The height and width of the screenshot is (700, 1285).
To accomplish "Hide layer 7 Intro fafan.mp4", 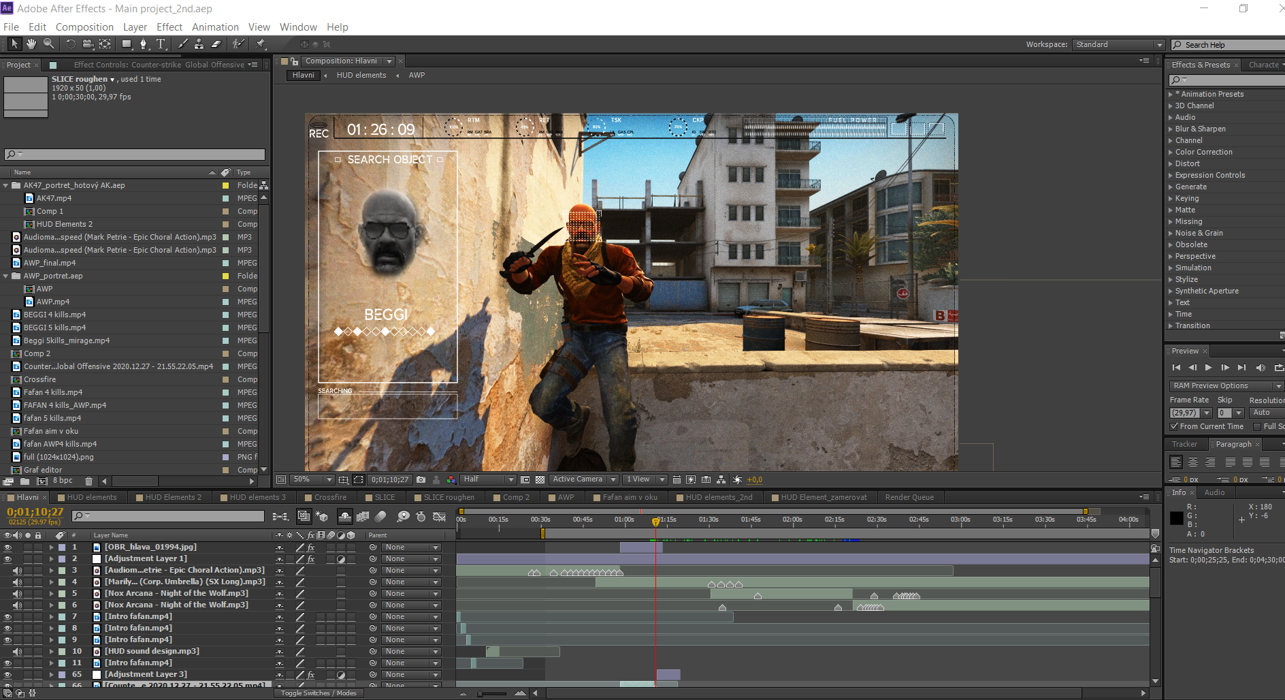I will 7,617.
